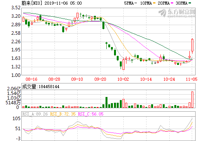Click the 1.03亿 volume axis label
201x141 pixels.
[x=14, y=98]
